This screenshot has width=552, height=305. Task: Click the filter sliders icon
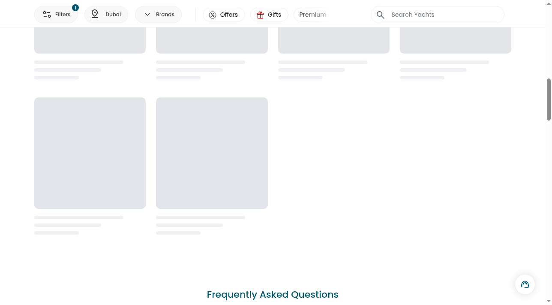(x=47, y=15)
